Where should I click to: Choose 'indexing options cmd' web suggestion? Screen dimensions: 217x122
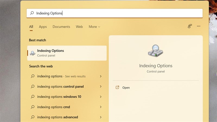(54, 107)
